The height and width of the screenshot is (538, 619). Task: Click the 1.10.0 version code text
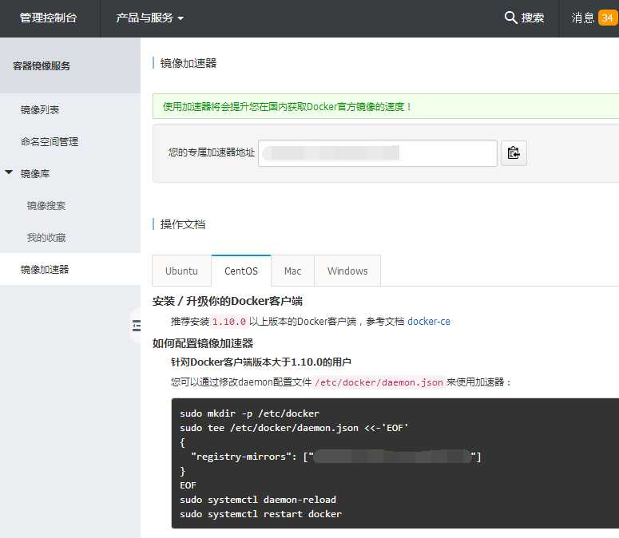click(229, 322)
